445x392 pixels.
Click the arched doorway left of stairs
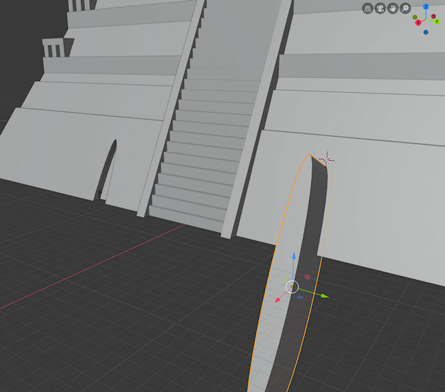(109, 170)
